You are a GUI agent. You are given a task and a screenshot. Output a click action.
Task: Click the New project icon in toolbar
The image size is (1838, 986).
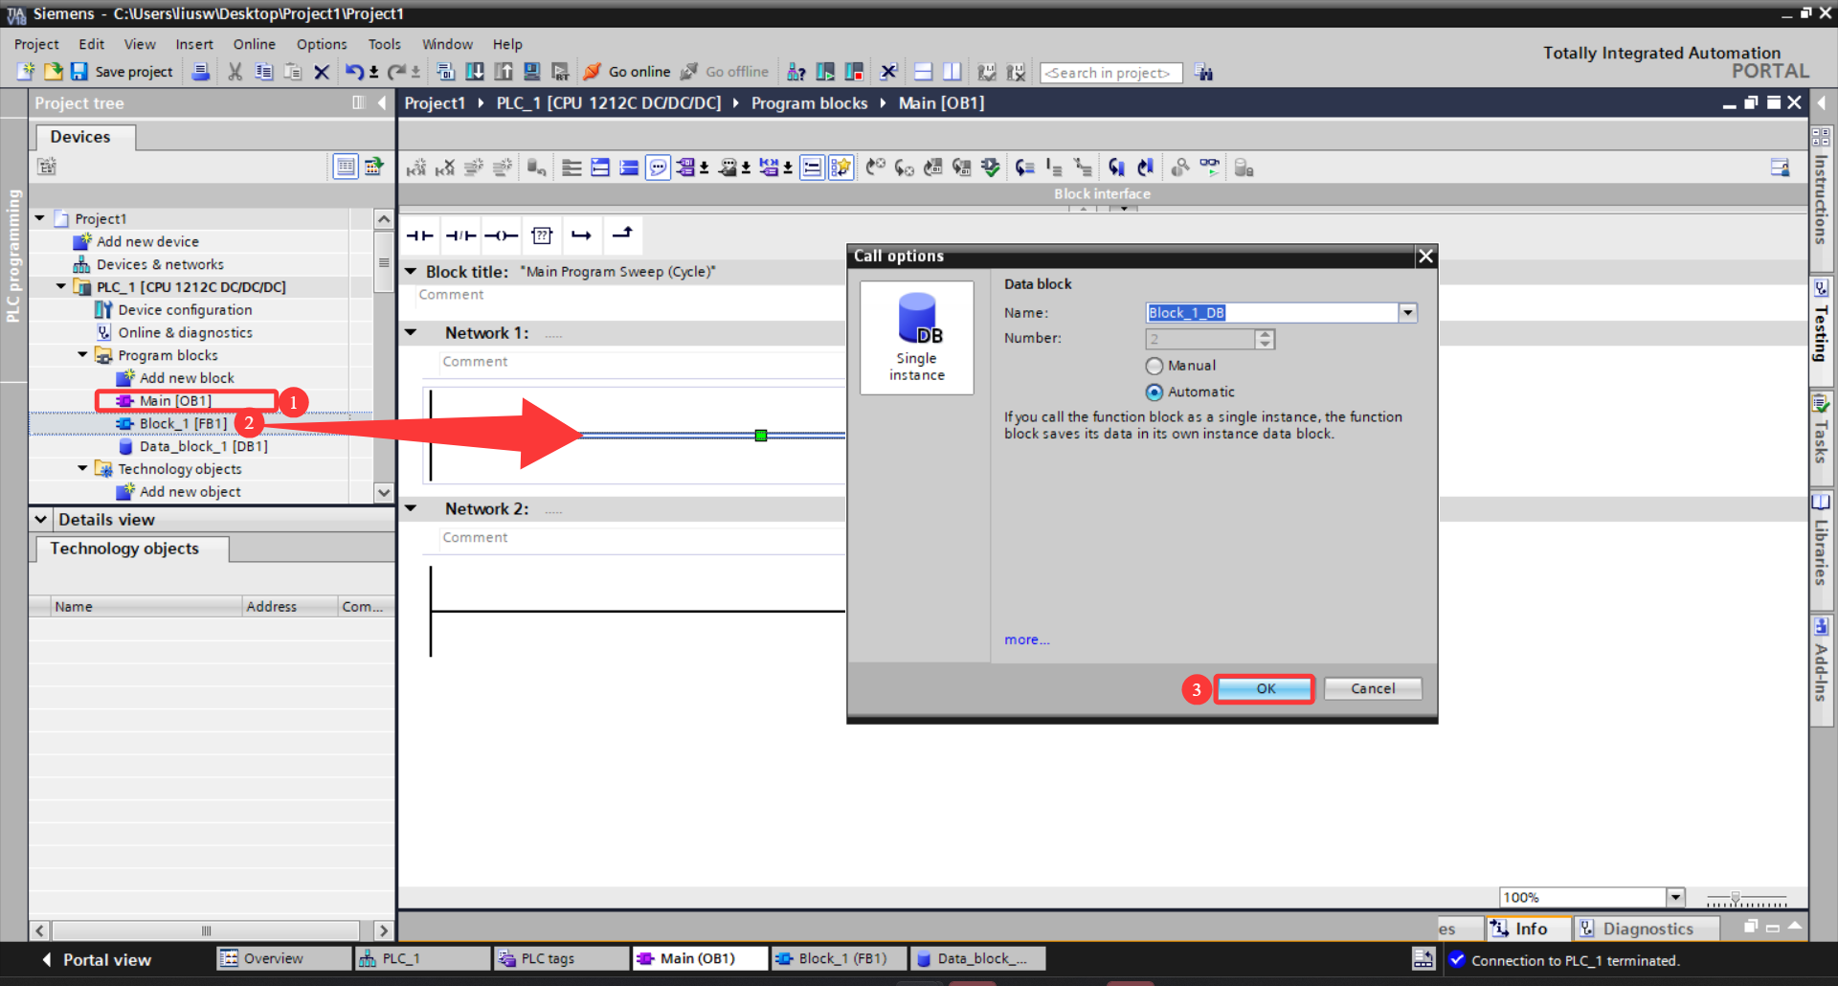[26, 72]
